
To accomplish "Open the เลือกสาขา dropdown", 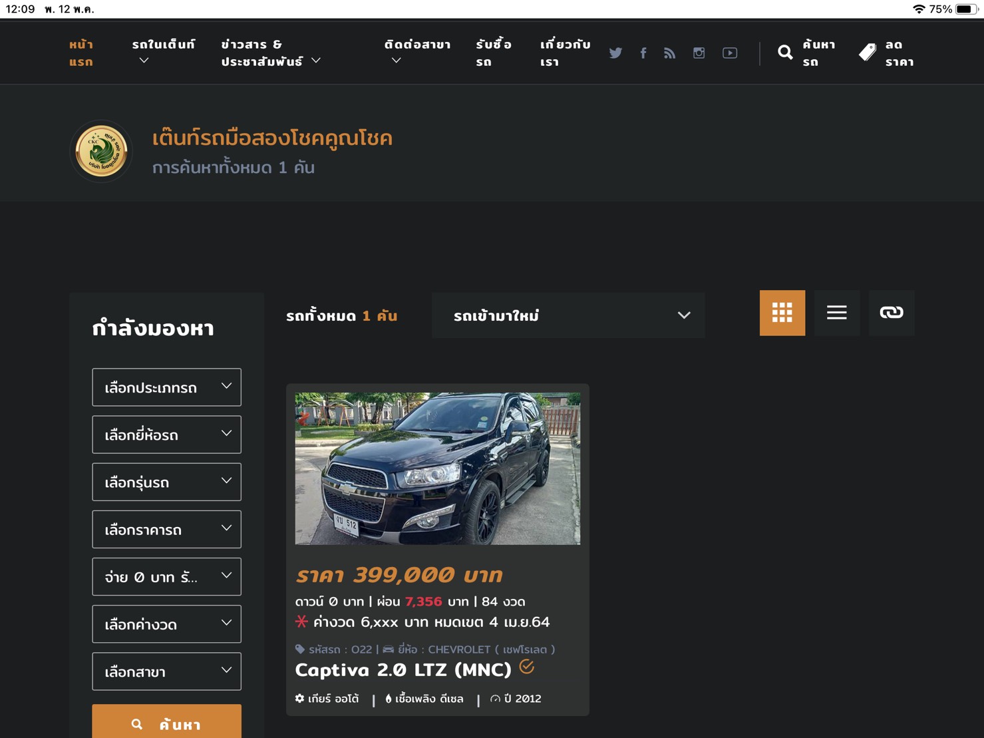I will pyautogui.click(x=166, y=671).
